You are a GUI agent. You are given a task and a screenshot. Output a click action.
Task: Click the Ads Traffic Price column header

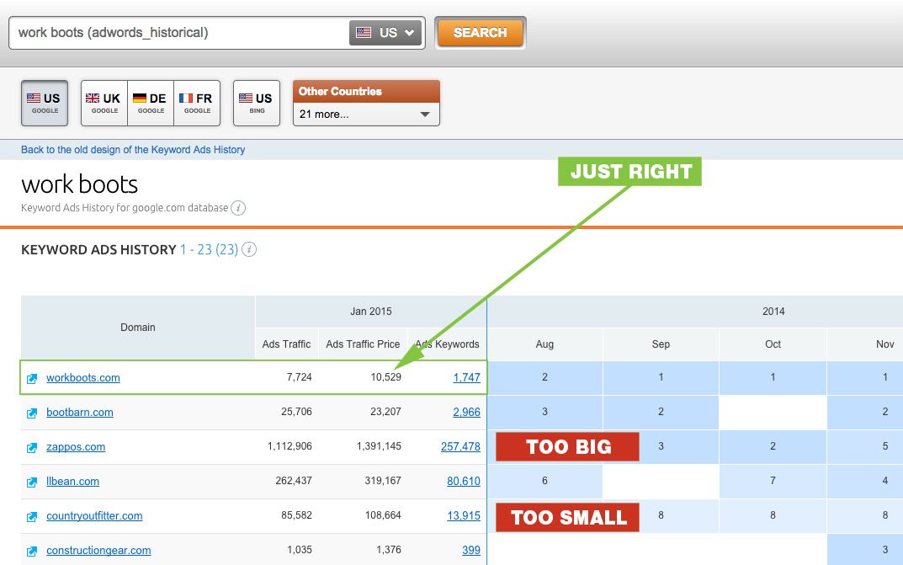[x=363, y=344]
